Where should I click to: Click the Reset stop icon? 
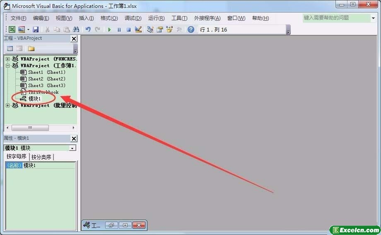pyautogui.click(x=128, y=30)
